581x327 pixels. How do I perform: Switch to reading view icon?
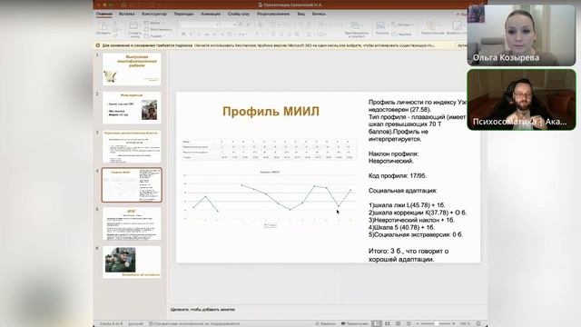point(398,323)
